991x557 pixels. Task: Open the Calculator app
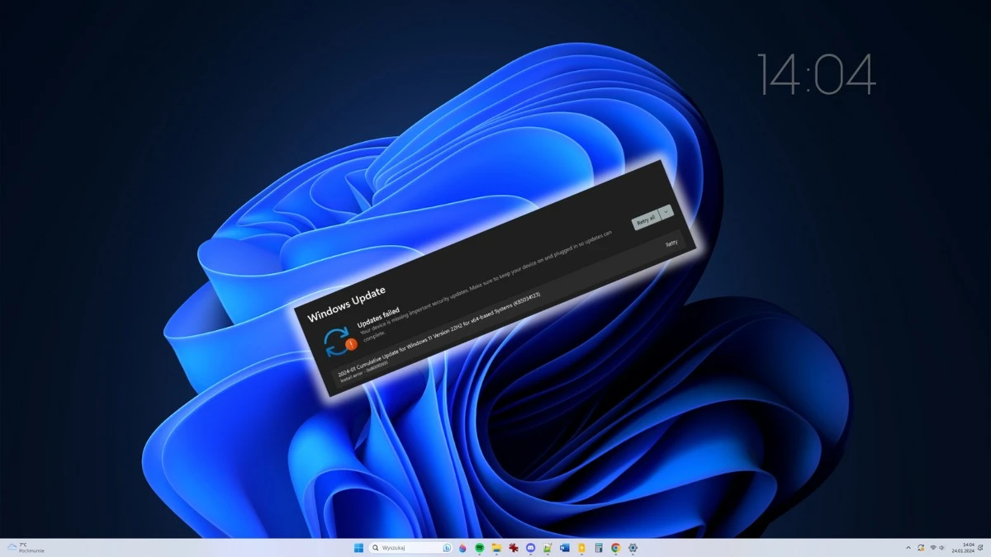599,547
